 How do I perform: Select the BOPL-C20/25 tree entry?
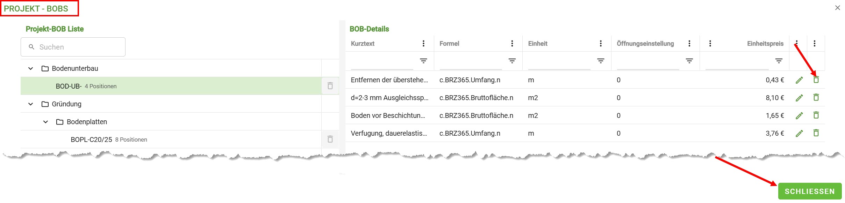[91, 140]
